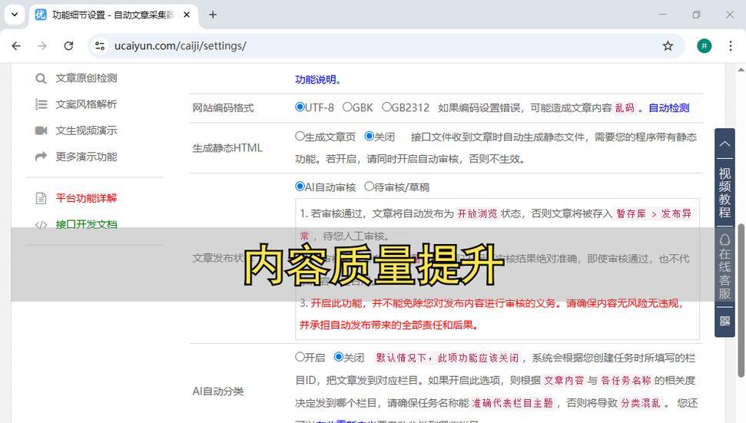Open the 文章原创检测 search icon
This screenshot has width=746, height=423.
[x=41, y=78]
